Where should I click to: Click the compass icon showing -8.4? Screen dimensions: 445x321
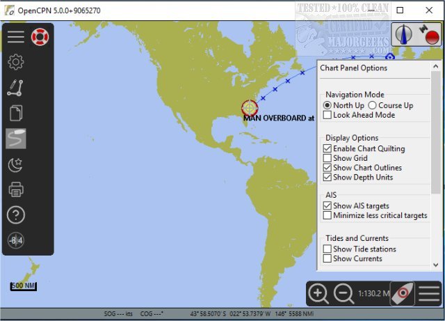click(x=16, y=240)
